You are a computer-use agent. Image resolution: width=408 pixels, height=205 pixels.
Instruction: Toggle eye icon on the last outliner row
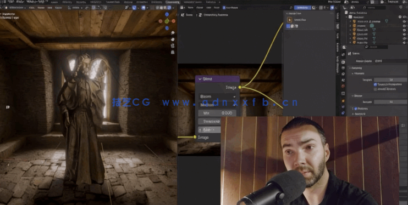[x=404, y=43]
